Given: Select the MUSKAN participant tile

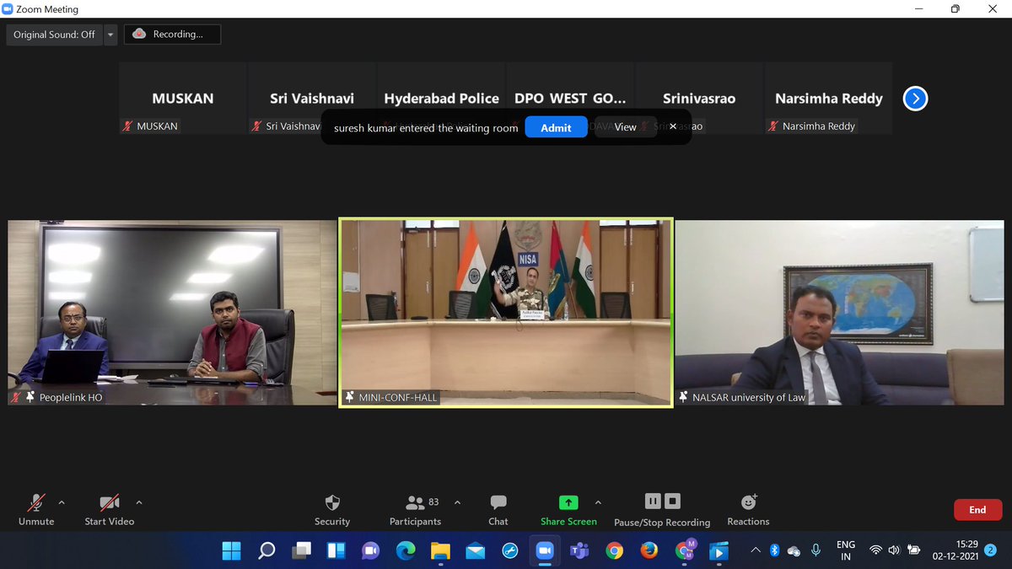Looking at the screenshot, I should [x=183, y=99].
